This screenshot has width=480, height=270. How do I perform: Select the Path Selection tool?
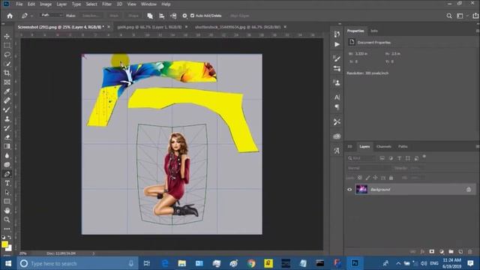coord(7,192)
